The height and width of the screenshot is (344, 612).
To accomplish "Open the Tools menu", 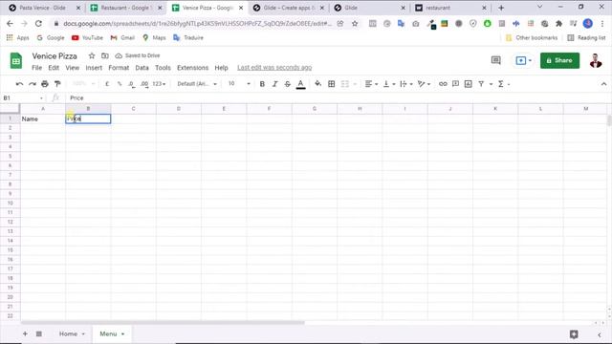I will click(x=163, y=68).
